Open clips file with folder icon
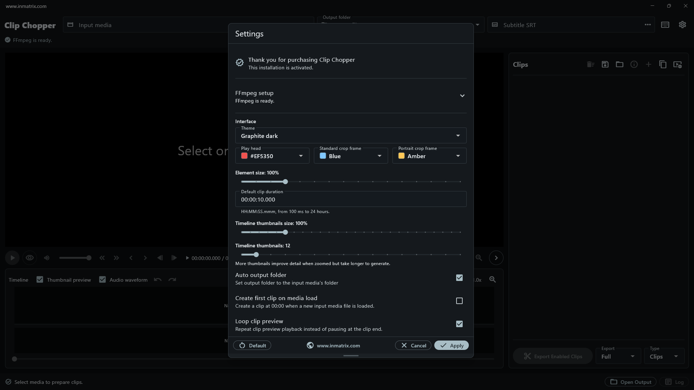This screenshot has width=694, height=390. point(620,64)
